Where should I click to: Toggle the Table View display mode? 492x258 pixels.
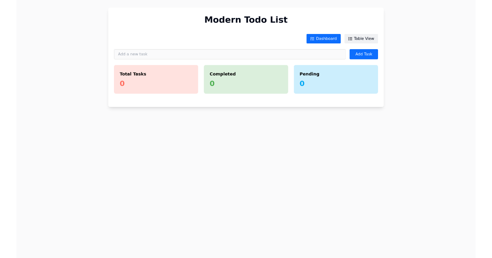tap(361, 38)
